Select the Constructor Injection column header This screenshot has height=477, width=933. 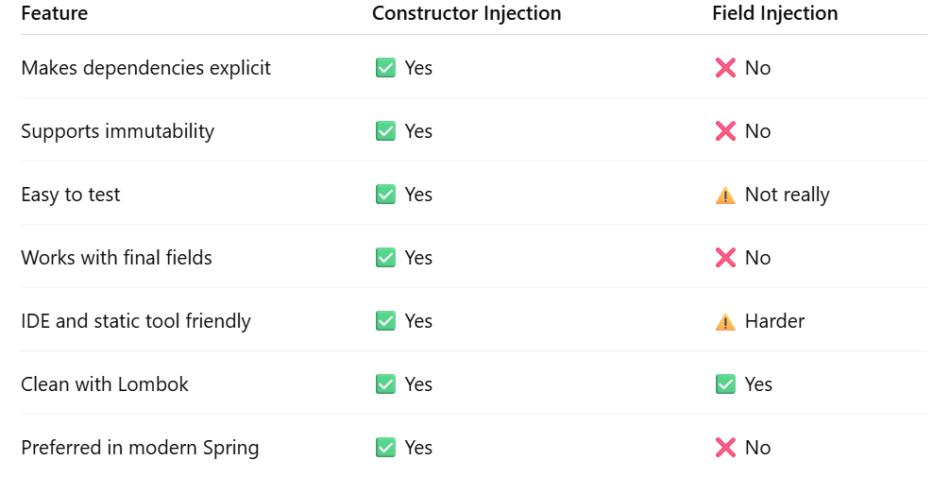(466, 13)
